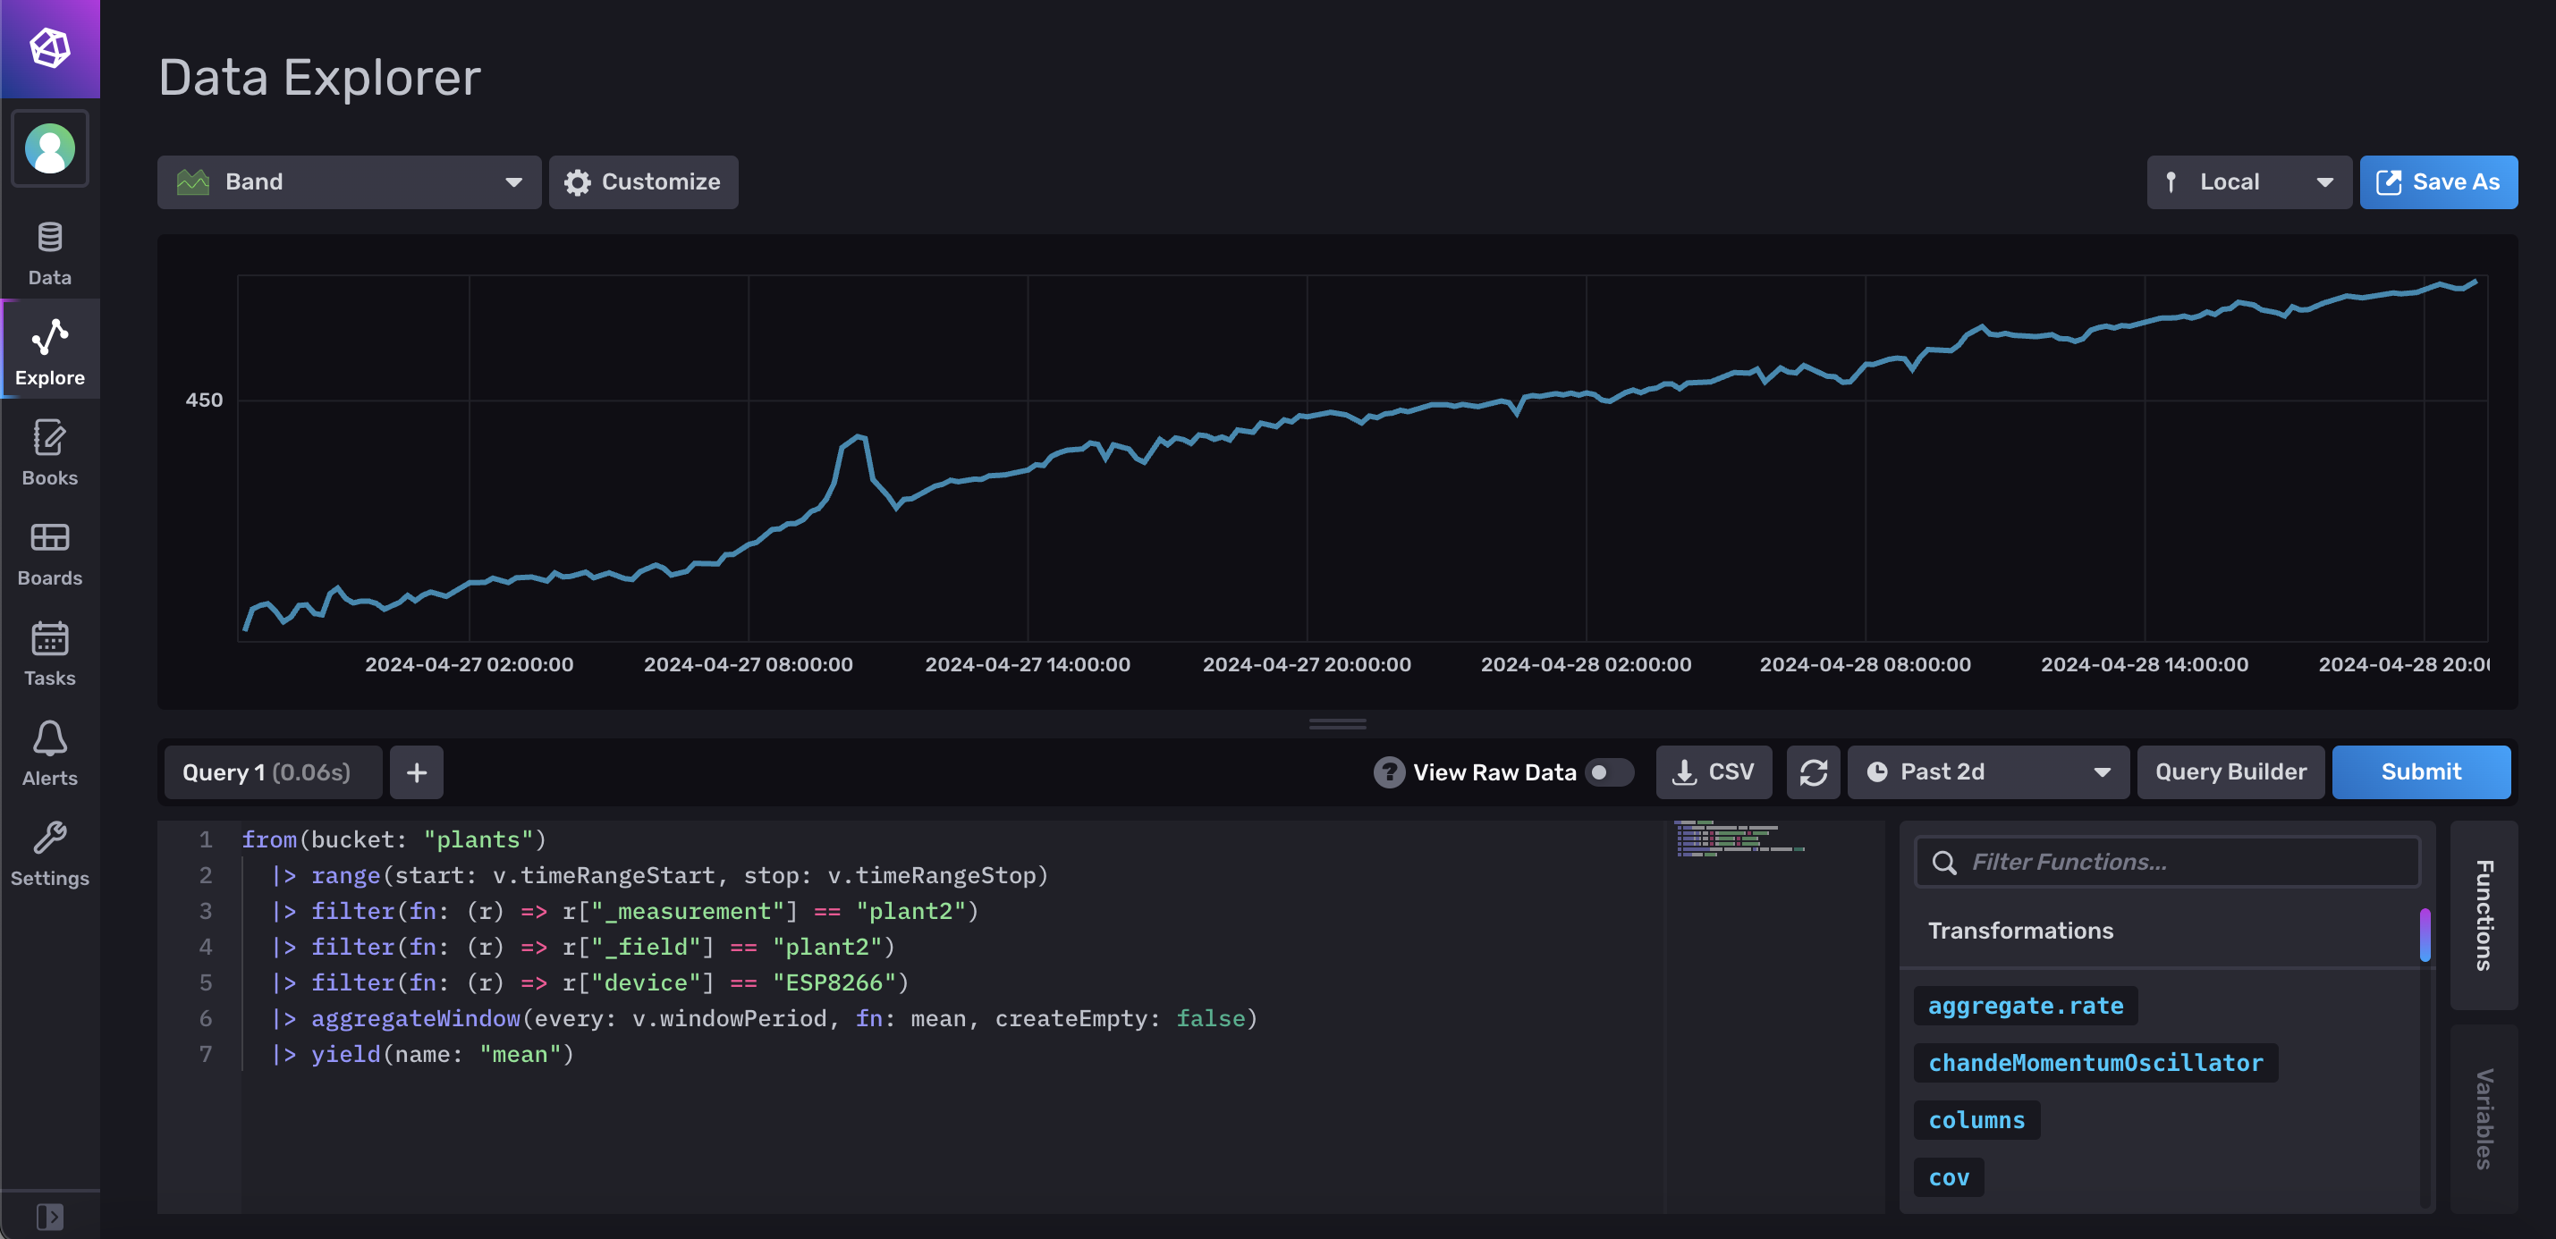Open Tasks in the sidebar
Viewport: 2556px width, 1239px height.
(49, 653)
